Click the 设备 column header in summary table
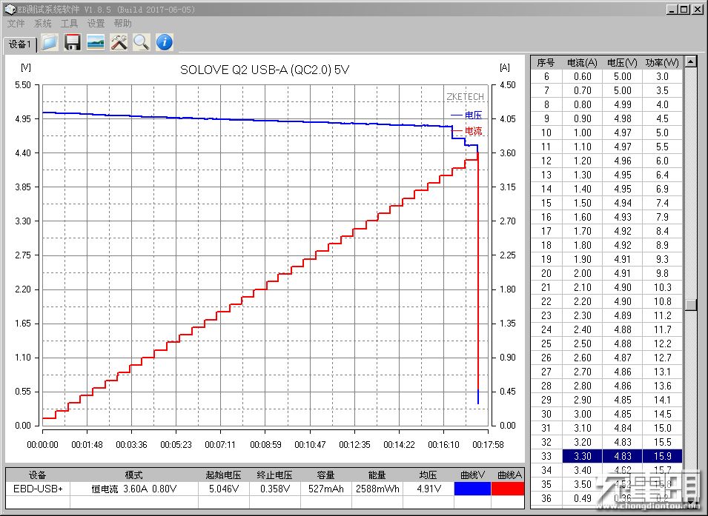 click(x=38, y=475)
